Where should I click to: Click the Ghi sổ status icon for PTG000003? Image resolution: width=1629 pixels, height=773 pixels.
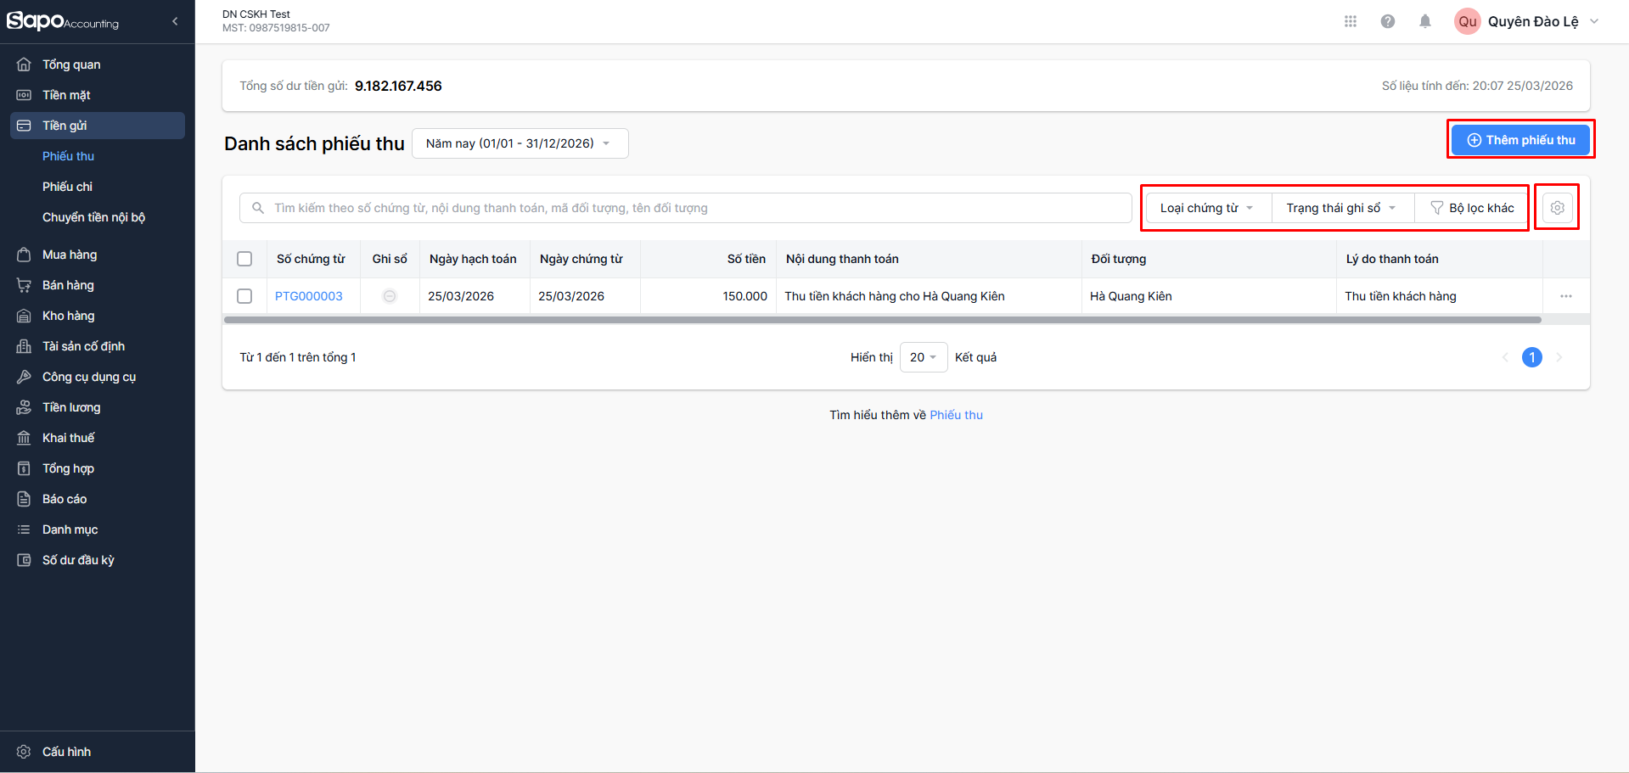pyautogui.click(x=390, y=296)
